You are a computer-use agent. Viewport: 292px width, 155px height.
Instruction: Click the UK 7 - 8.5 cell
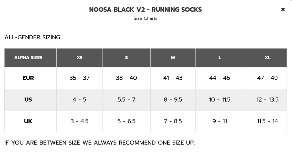(173, 121)
